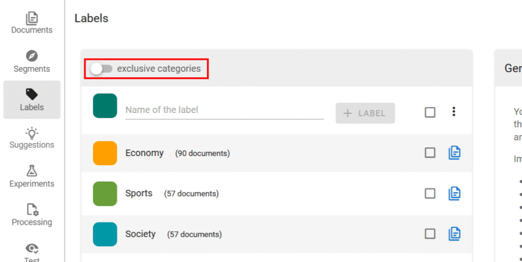Focus the Name of the label field
This screenshot has height=262, width=522.
point(224,110)
